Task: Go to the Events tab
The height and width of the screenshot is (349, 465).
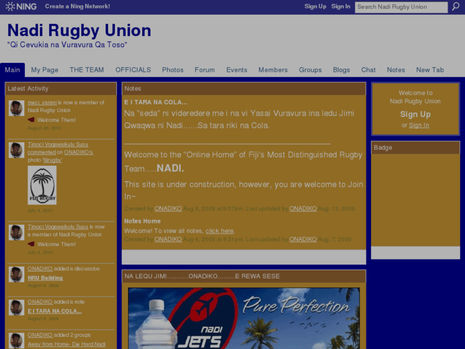Action: tap(237, 70)
